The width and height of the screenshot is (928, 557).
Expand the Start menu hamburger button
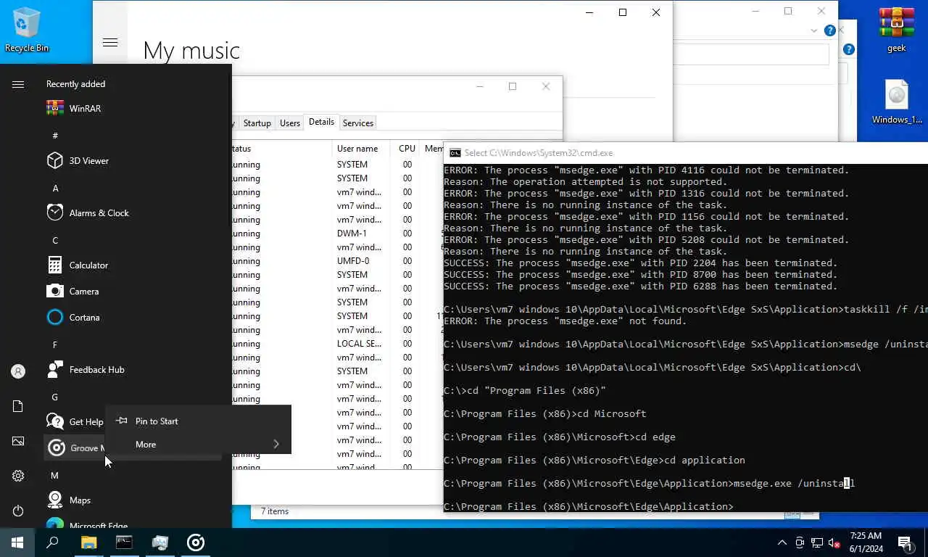pyautogui.click(x=18, y=85)
